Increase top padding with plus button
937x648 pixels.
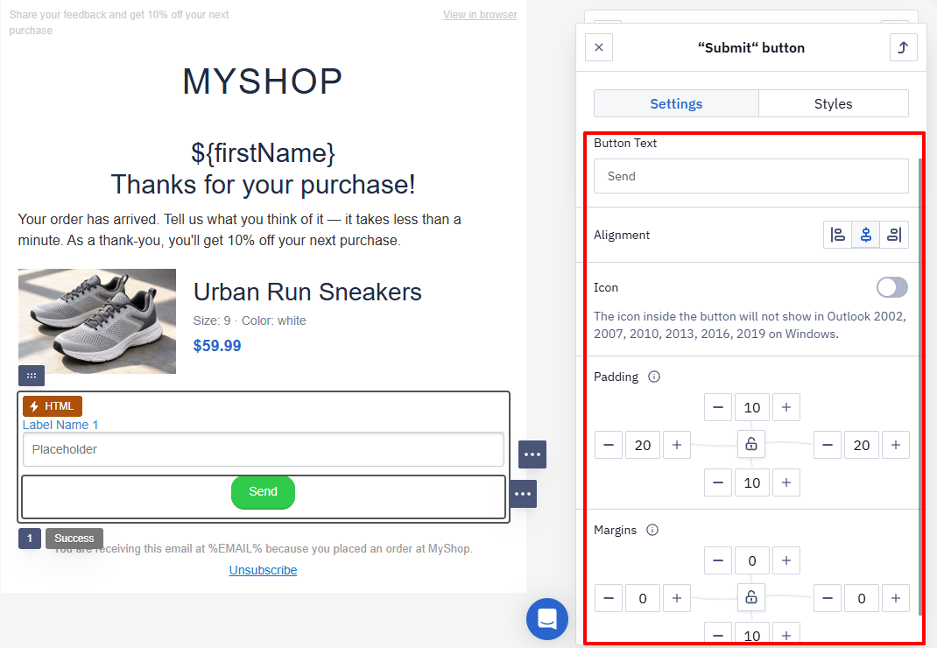786,407
